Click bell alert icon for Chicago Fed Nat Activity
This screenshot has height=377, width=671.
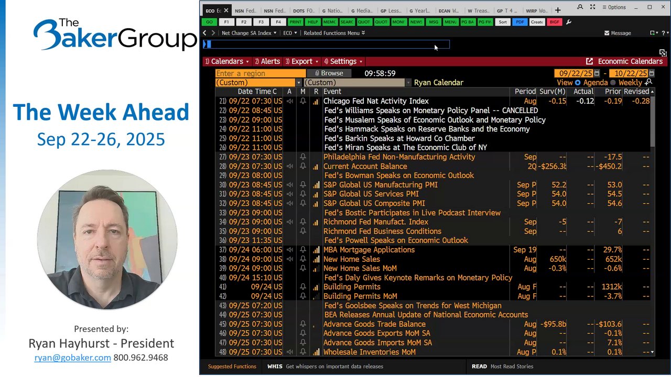[x=303, y=101]
